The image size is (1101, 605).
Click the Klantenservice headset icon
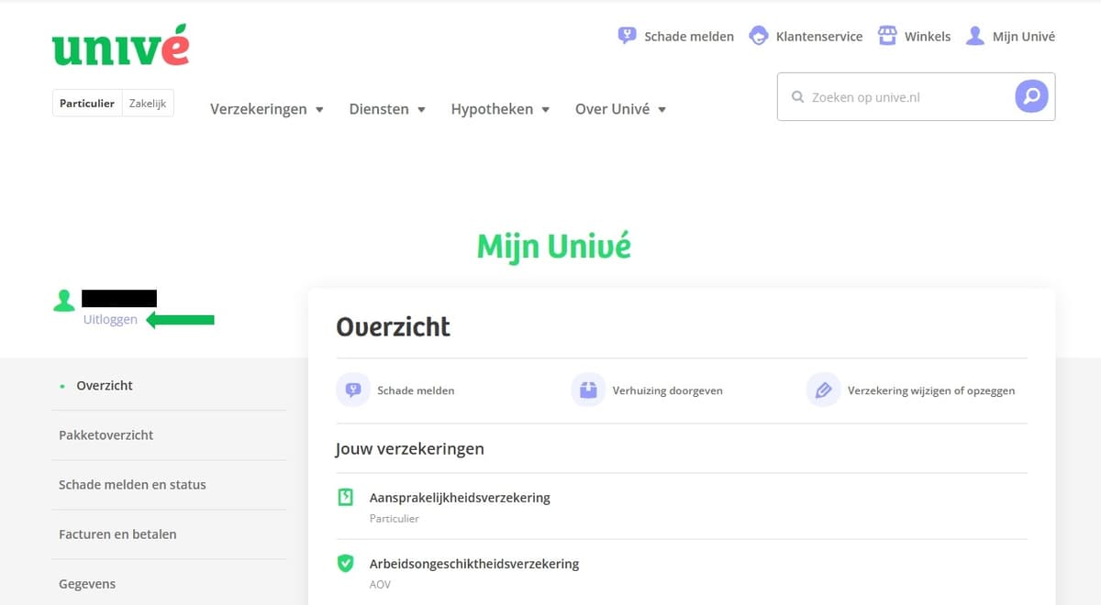click(x=758, y=36)
